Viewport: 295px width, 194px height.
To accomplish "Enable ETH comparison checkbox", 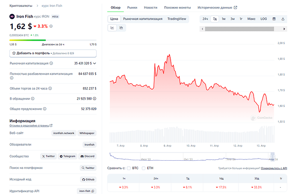I will [144, 168].
